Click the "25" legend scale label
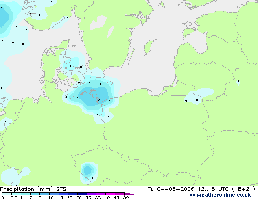Screen dimensions: 258x199 (x=79, y=197)
